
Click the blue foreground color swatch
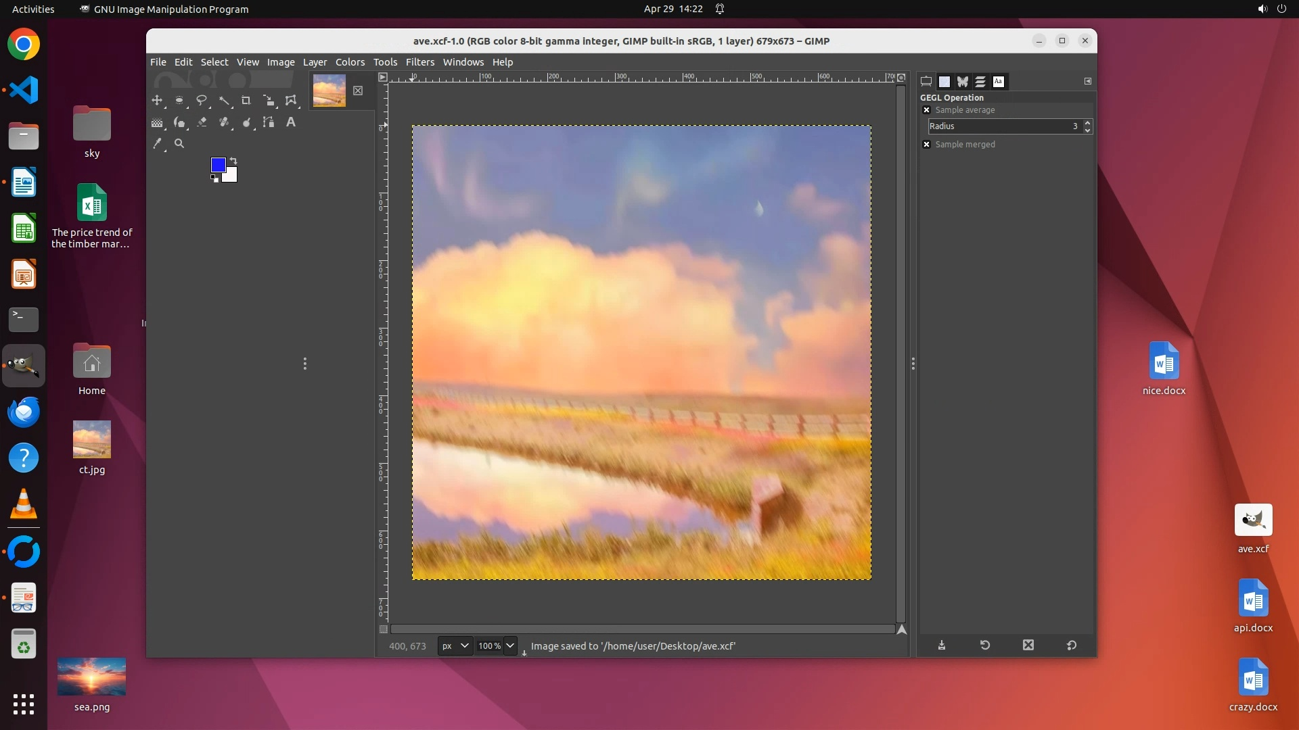tap(218, 165)
